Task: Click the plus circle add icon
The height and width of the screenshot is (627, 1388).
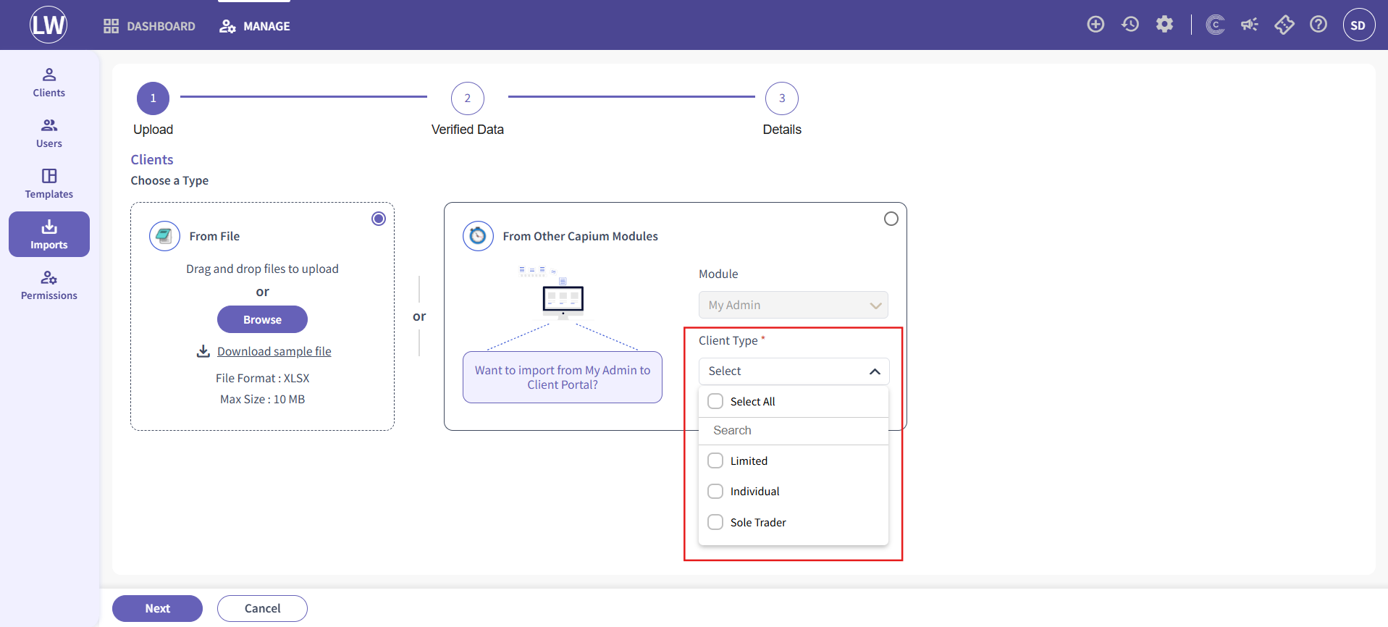Action: coord(1095,25)
